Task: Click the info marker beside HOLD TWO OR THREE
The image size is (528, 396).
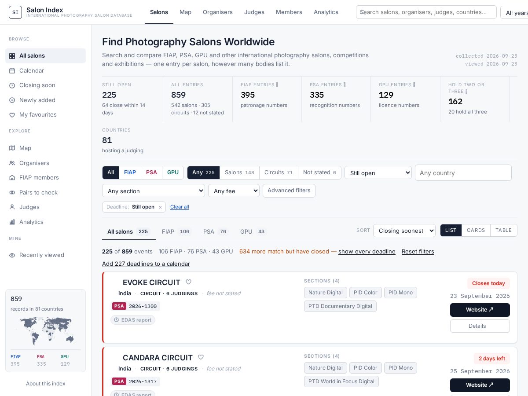Action: point(466,91)
